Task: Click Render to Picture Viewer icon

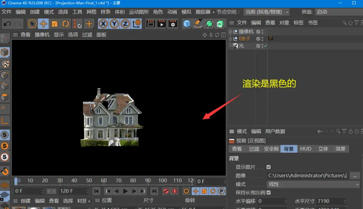Action: (161, 23)
